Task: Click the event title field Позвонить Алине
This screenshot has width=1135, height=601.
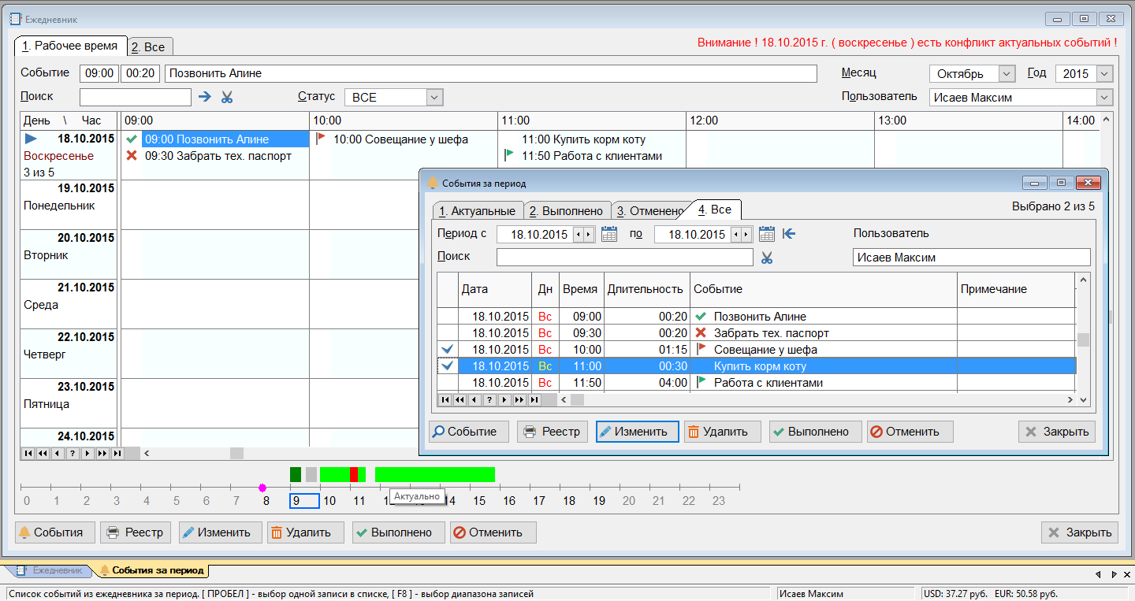Action: [489, 73]
